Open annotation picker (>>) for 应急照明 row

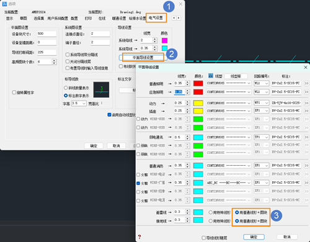306,92
